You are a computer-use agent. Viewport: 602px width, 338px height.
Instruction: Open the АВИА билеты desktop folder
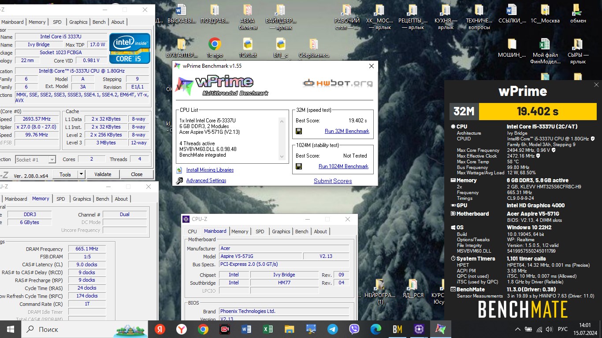click(x=248, y=17)
